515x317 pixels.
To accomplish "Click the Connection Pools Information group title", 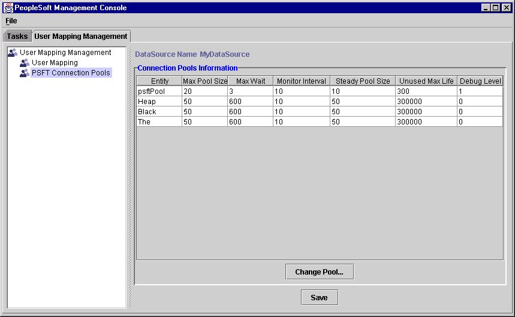I will 188,68.
